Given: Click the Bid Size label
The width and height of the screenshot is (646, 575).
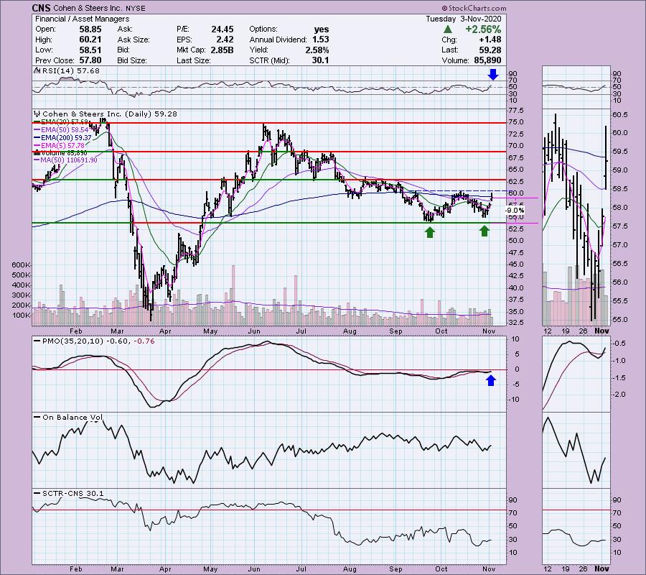Looking at the screenshot, I should coord(132,60).
